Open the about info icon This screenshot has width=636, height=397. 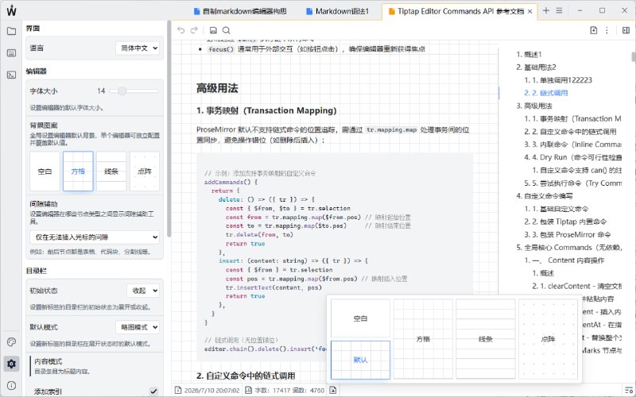[11, 386]
